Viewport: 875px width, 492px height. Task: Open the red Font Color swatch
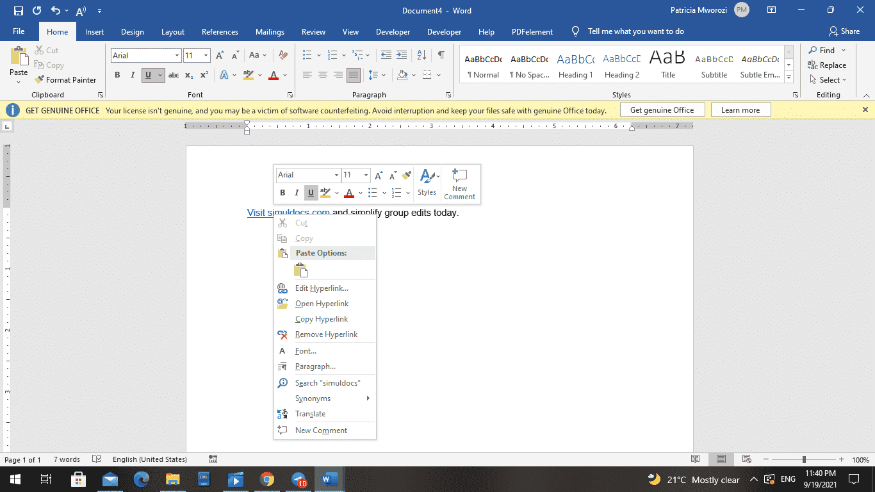(x=272, y=74)
